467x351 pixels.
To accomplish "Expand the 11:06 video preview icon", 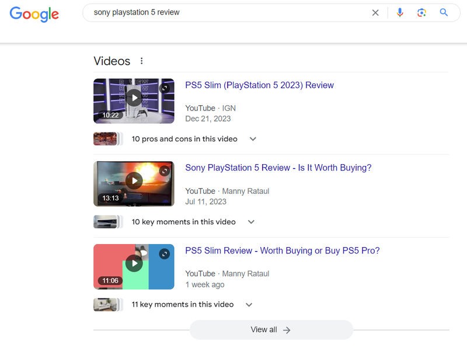I will (x=165, y=254).
